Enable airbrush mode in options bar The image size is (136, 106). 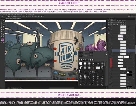[x=39, y=17]
